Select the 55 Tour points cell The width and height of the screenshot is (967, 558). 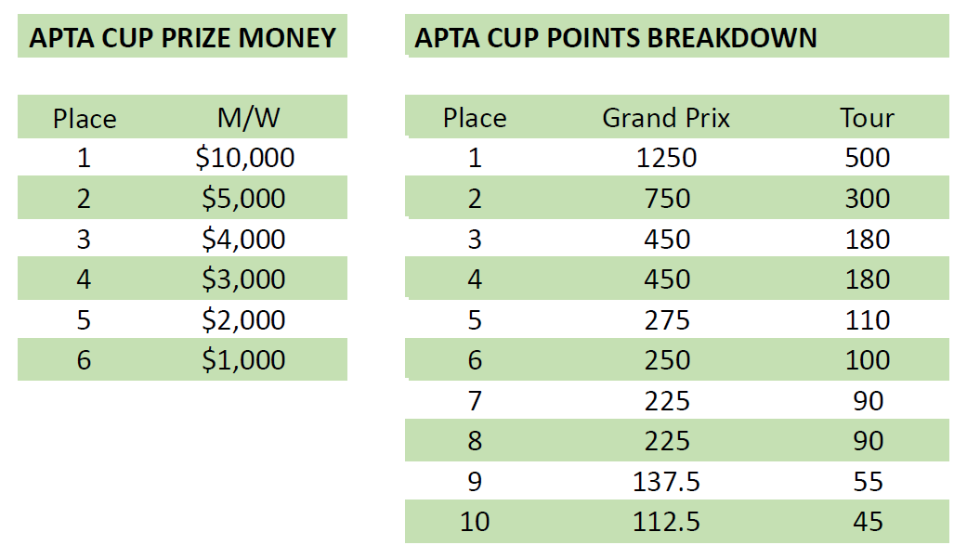coord(869,482)
